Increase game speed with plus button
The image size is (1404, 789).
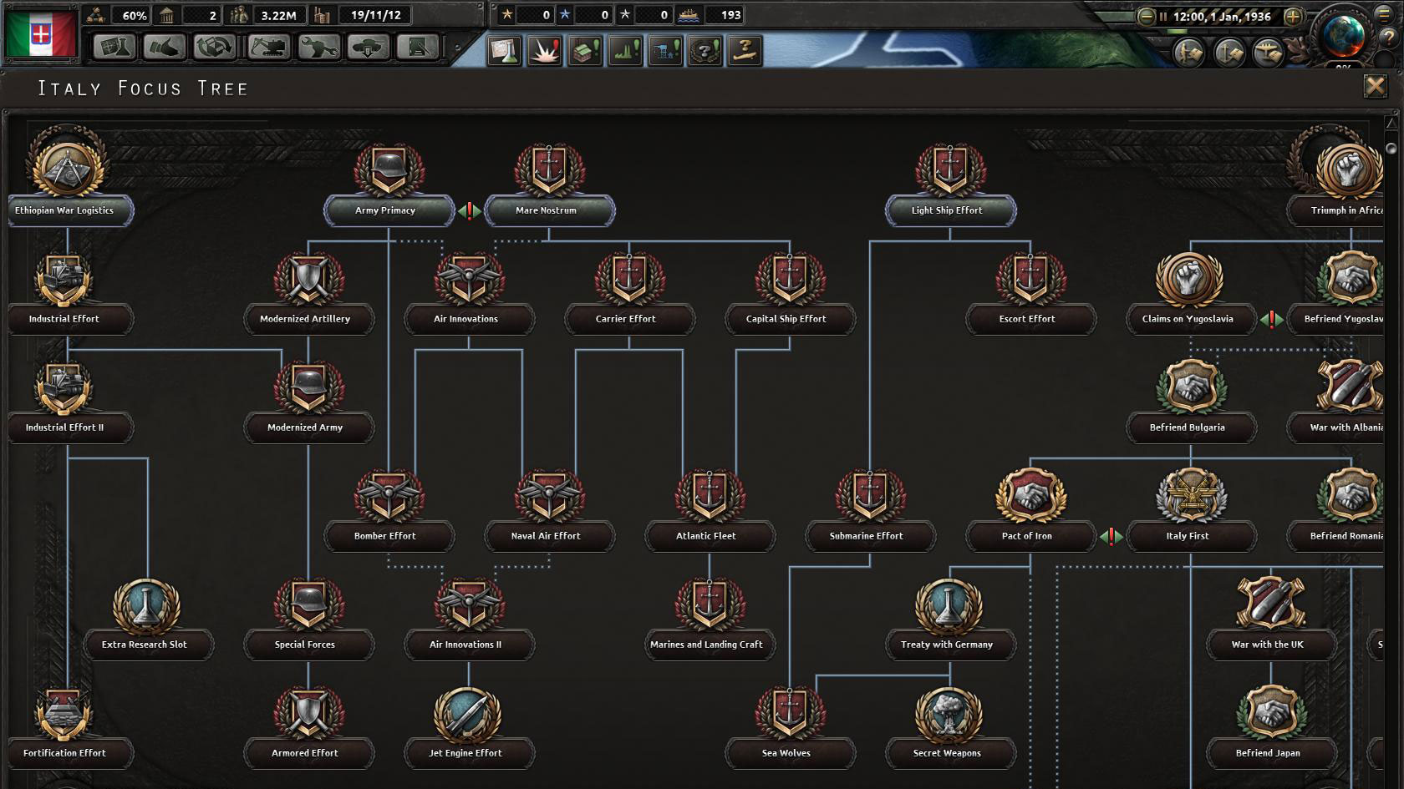[1292, 16]
